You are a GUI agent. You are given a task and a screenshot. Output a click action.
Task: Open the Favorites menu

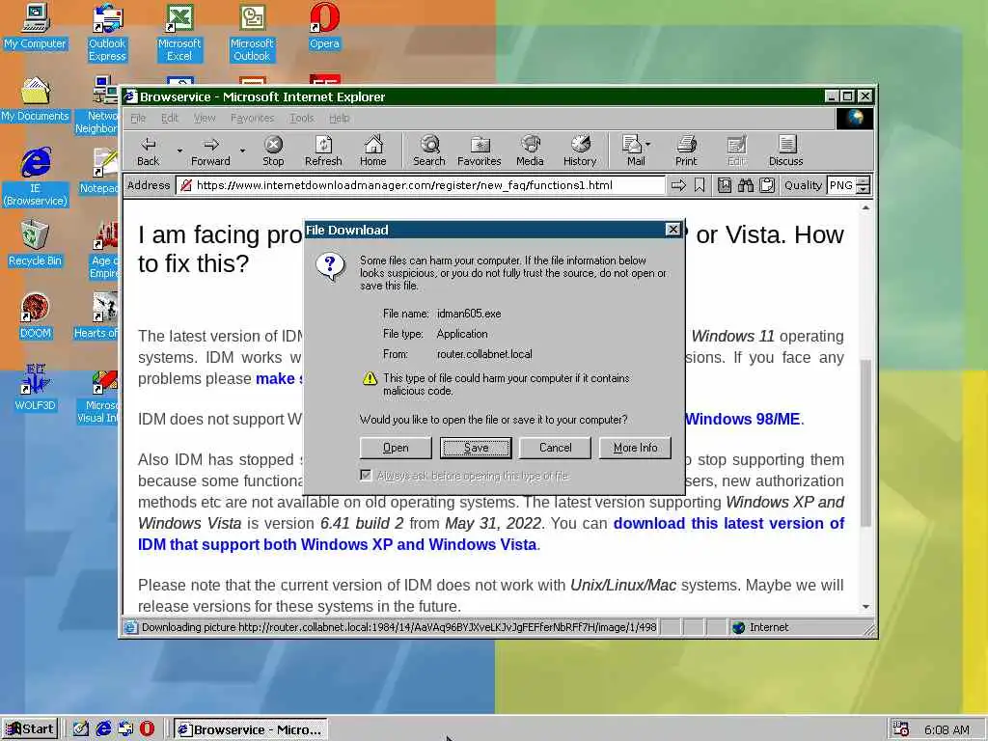252,118
